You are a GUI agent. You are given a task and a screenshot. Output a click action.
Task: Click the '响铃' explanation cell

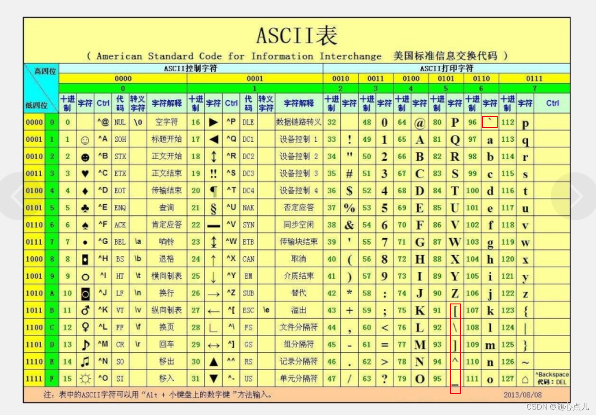[166, 242]
